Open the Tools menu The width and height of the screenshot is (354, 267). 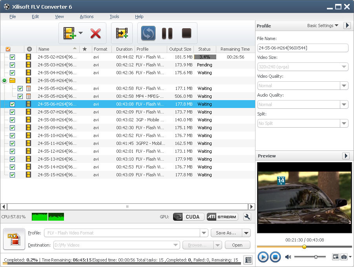(114, 16)
